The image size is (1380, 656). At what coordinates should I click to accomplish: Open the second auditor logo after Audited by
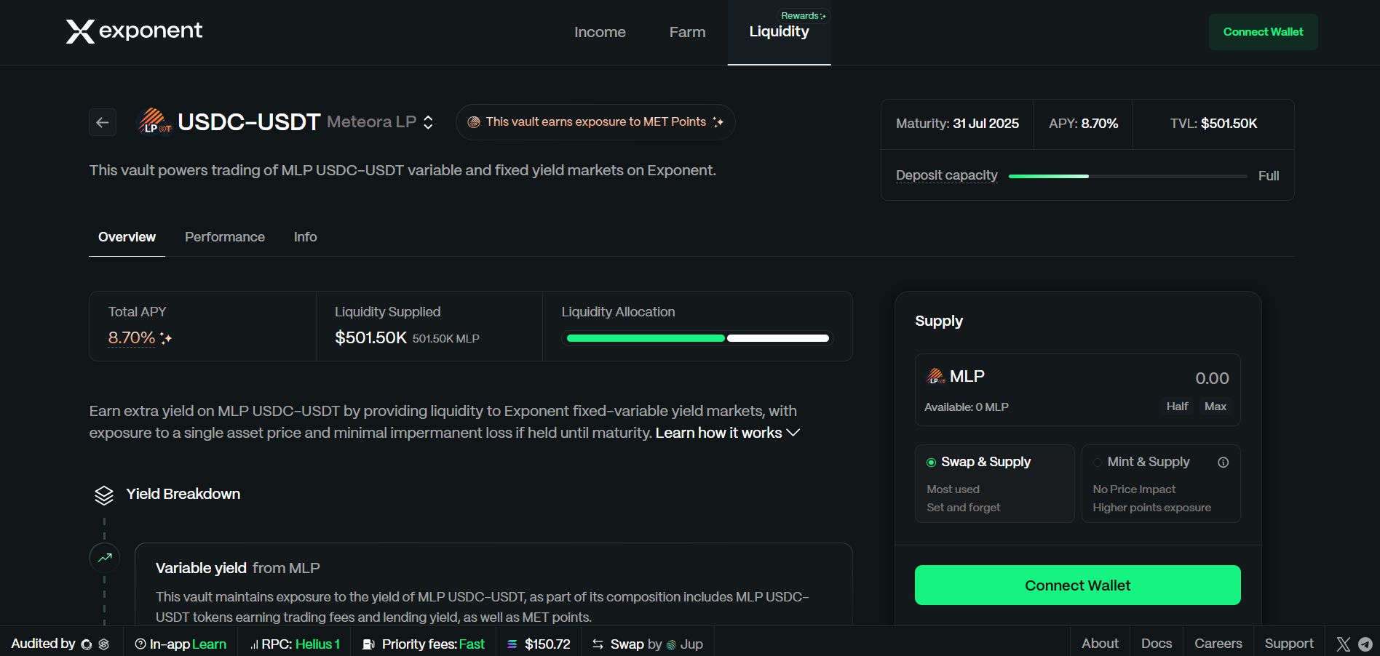(104, 644)
